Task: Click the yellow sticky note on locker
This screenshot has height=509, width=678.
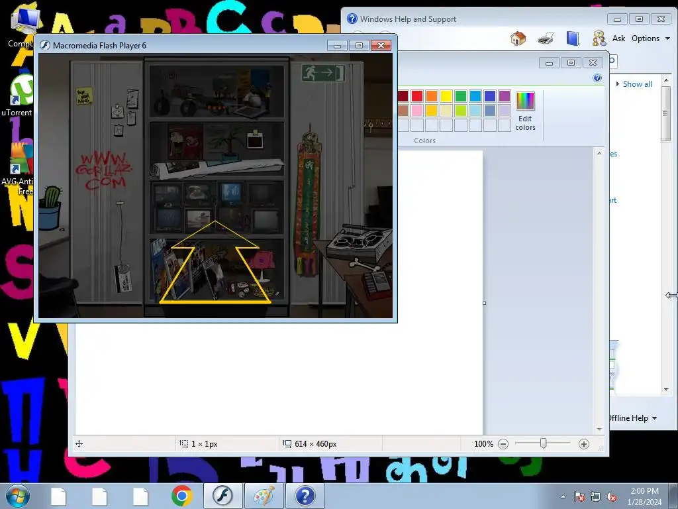Action: point(84,95)
